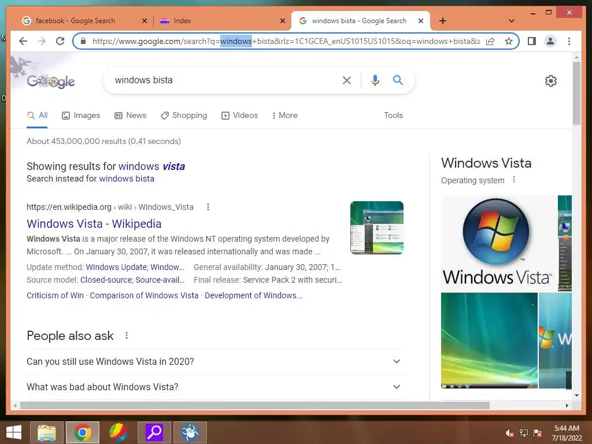The image size is (592, 444).
Task: Open knowledge panel more options
Action: (514, 180)
